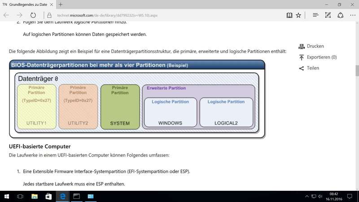Open the rightmost pinned taskbar app
This screenshot has height=202, width=359.
click(91, 197)
